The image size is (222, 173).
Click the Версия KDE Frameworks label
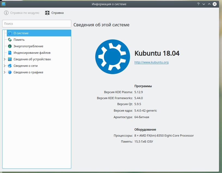(x=115, y=98)
